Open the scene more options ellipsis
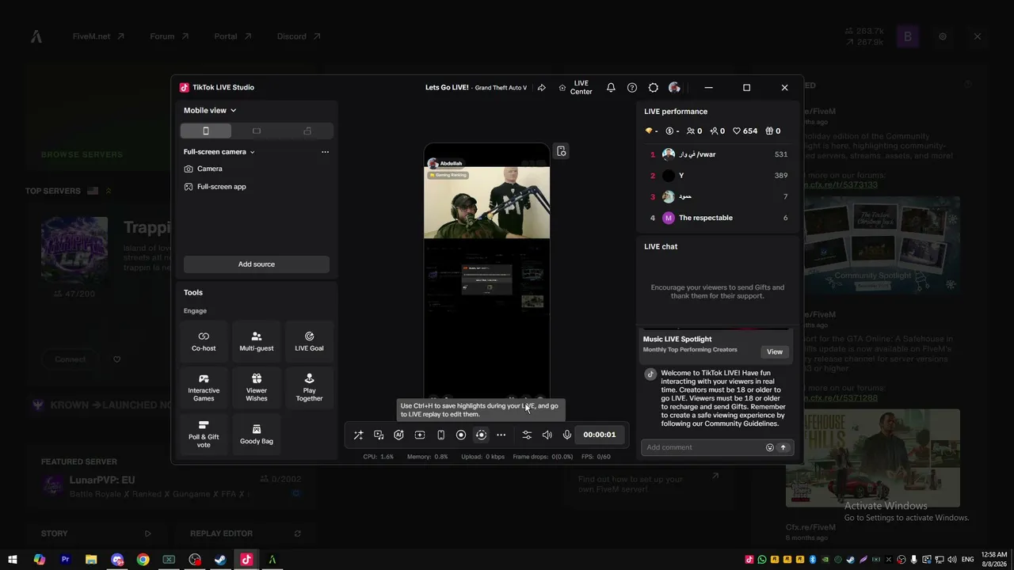 click(325, 152)
